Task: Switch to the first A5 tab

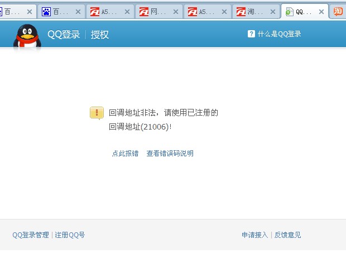Action: 110,12
